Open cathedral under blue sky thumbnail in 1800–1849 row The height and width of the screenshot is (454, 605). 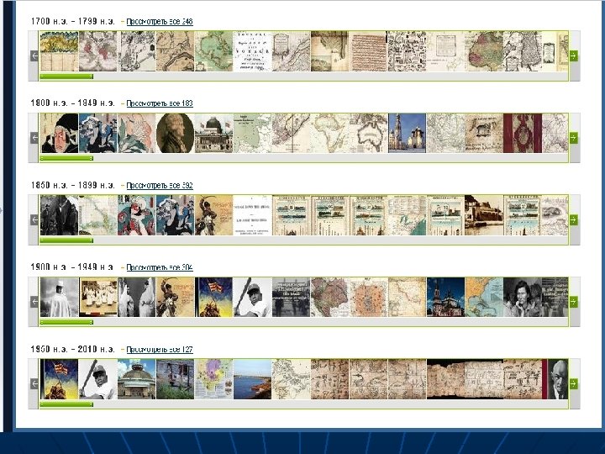pos(407,133)
